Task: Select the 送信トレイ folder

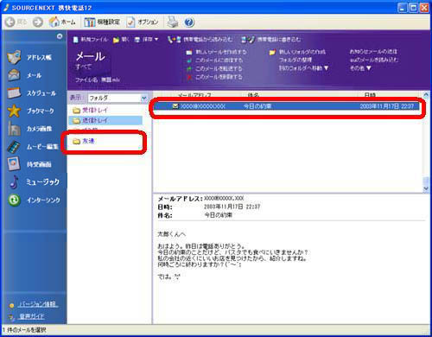Action: 105,120
